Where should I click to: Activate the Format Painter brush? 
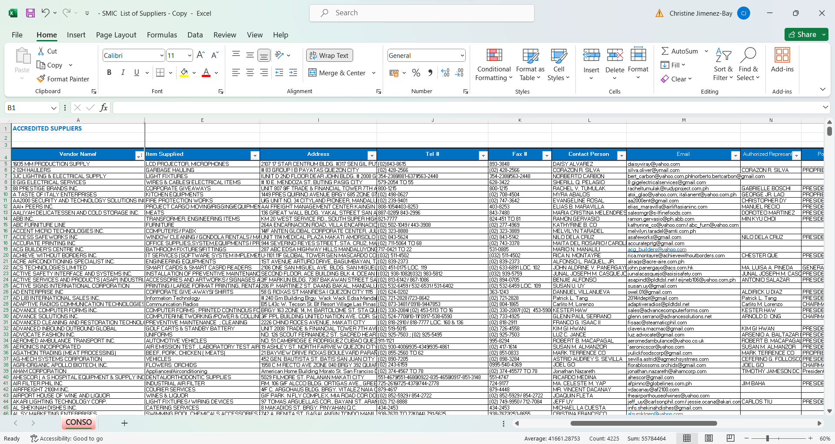point(63,79)
